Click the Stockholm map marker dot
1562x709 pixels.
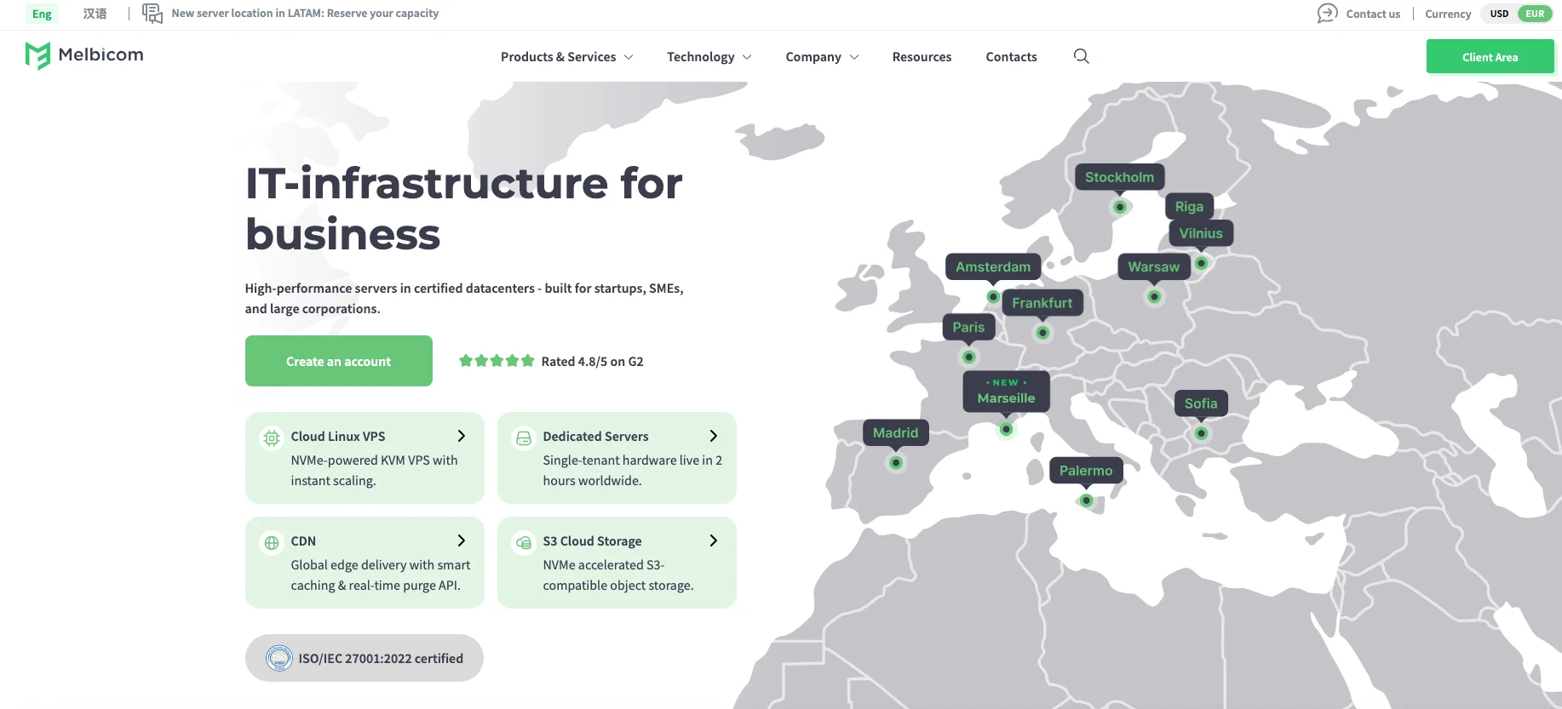(x=1120, y=207)
